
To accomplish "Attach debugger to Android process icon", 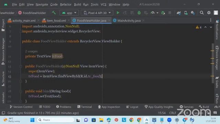I will 163,13.
